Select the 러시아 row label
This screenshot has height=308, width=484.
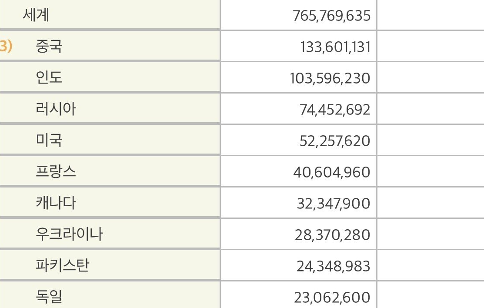point(56,109)
